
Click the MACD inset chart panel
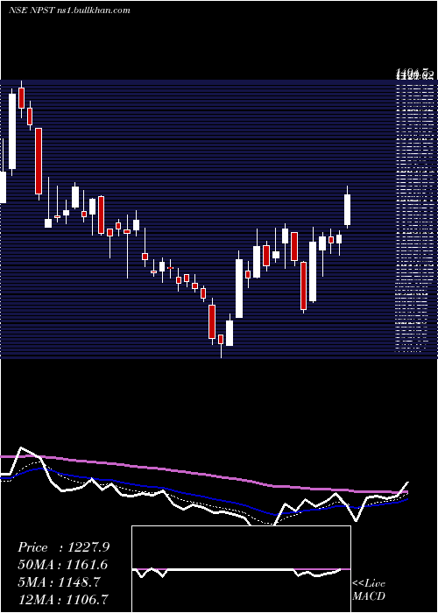(241, 569)
